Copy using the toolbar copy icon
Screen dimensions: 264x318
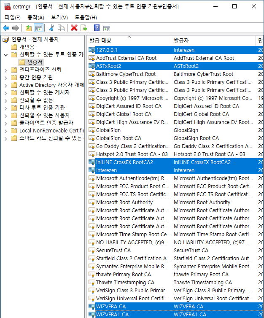(x=61, y=28)
